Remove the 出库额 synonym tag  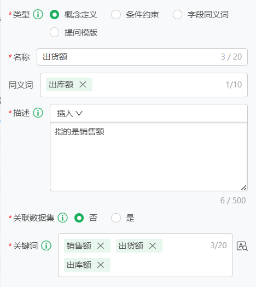coord(83,85)
